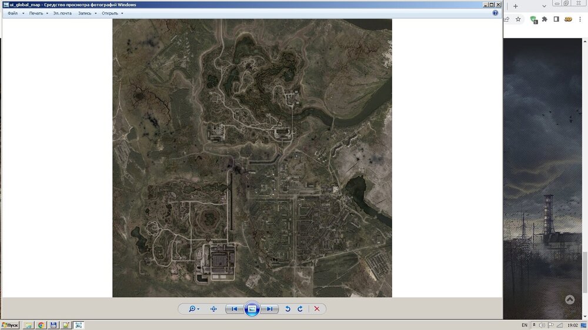Go to the next photo
The height and width of the screenshot is (330, 588).
(x=270, y=309)
